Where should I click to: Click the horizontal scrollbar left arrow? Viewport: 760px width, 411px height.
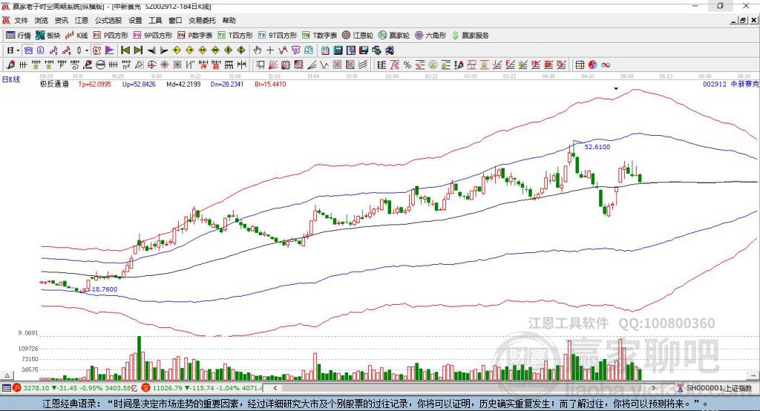pos(275,388)
